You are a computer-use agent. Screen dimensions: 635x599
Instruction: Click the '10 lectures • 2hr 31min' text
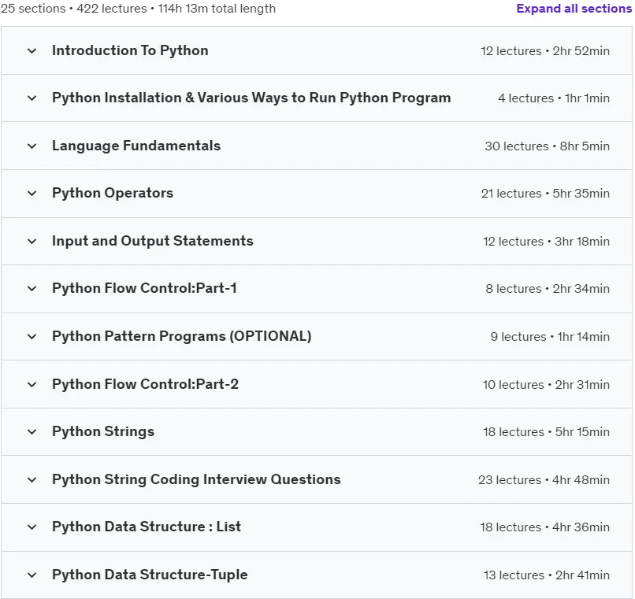pyautogui.click(x=546, y=385)
